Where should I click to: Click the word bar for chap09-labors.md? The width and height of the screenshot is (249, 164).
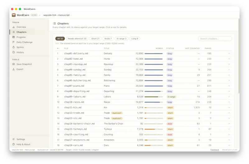coord(154,97)
